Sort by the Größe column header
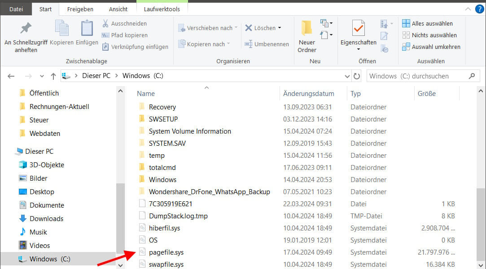The width and height of the screenshot is (486, 269). click(426, 94)
